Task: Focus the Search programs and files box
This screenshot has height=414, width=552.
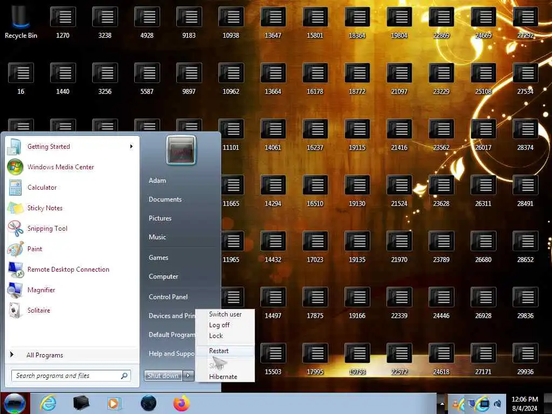Action: pos(71,376)
